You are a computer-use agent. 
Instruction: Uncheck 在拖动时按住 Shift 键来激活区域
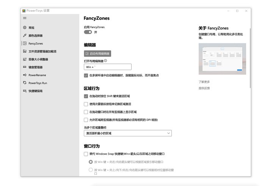tap(86, 96)
